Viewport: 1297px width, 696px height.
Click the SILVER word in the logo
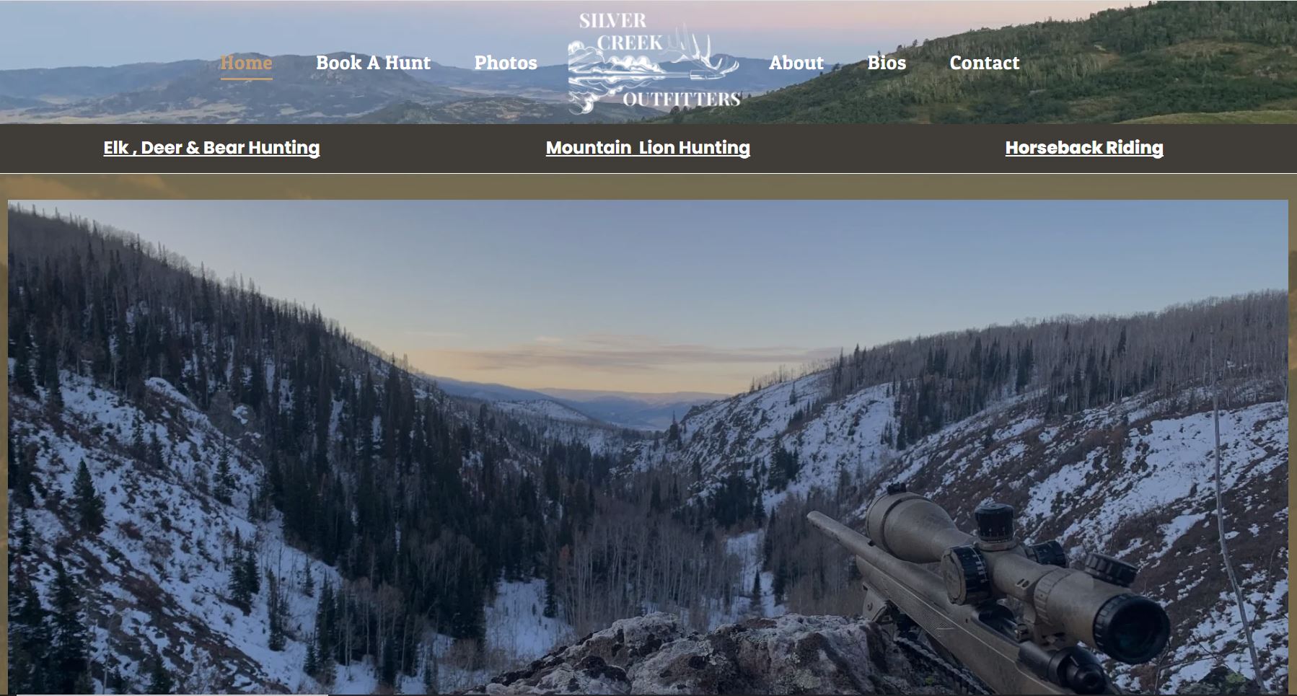click(612, 20)
